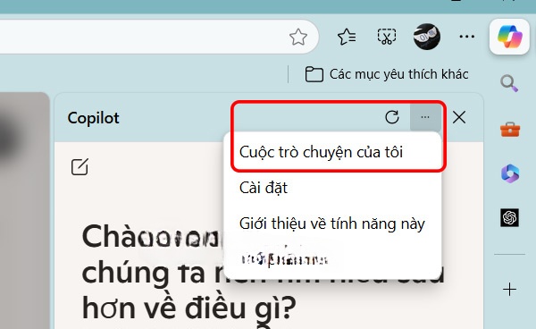Select Giới thiệu về tính năng này
536x329 pixels.
click(x=333, y=224)
